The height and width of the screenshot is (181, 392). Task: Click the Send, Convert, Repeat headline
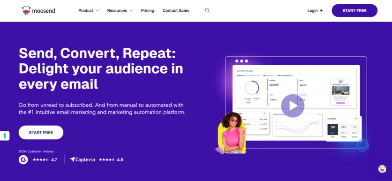coord(101,68)
